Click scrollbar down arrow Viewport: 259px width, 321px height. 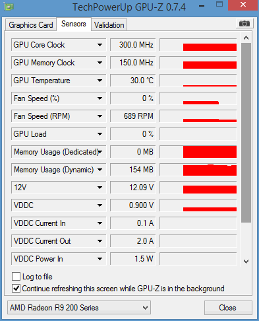(x=246, y=262)
